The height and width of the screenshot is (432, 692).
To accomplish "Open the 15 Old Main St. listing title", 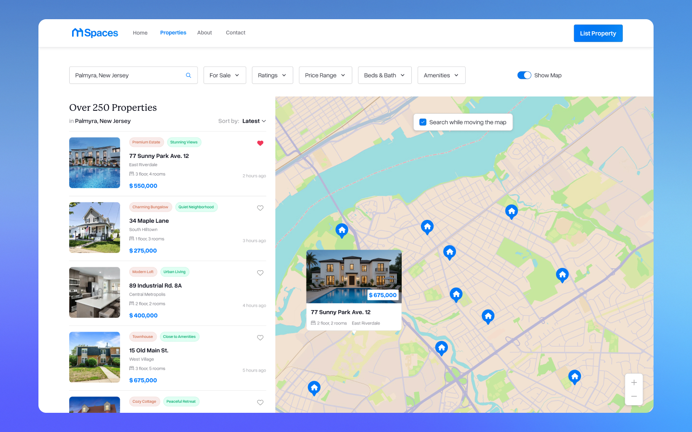I will click(148, 350).
